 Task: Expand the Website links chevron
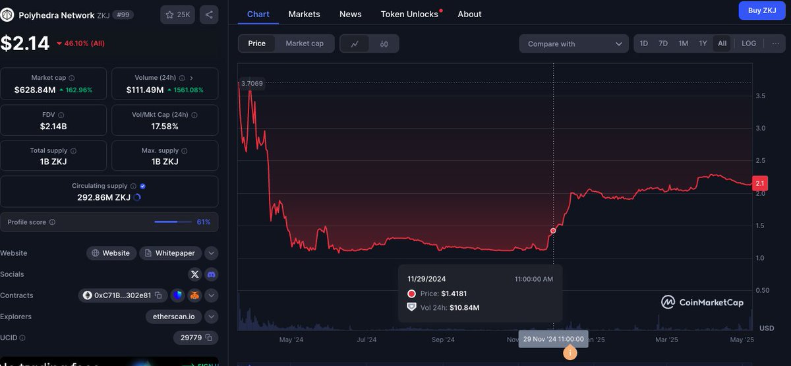[x=211, y=253]
